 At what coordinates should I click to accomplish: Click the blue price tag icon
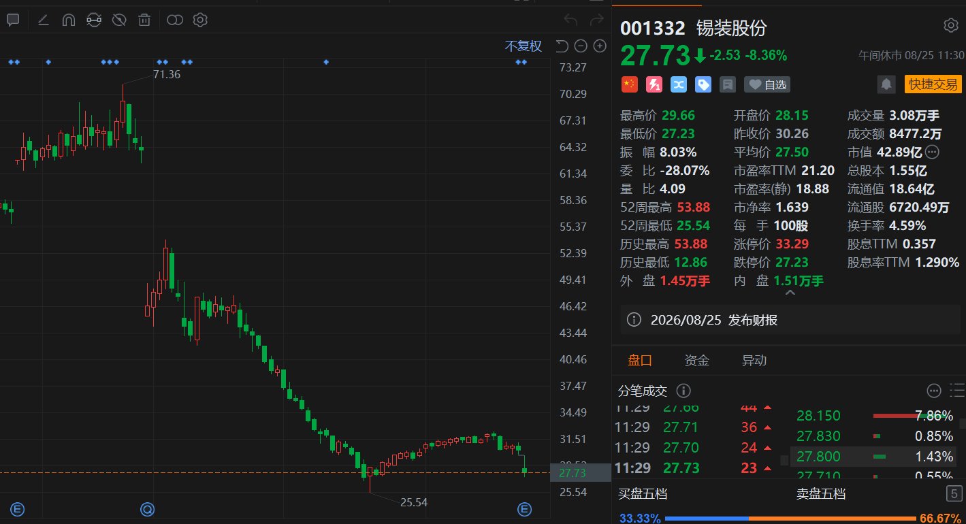point(703,84)
